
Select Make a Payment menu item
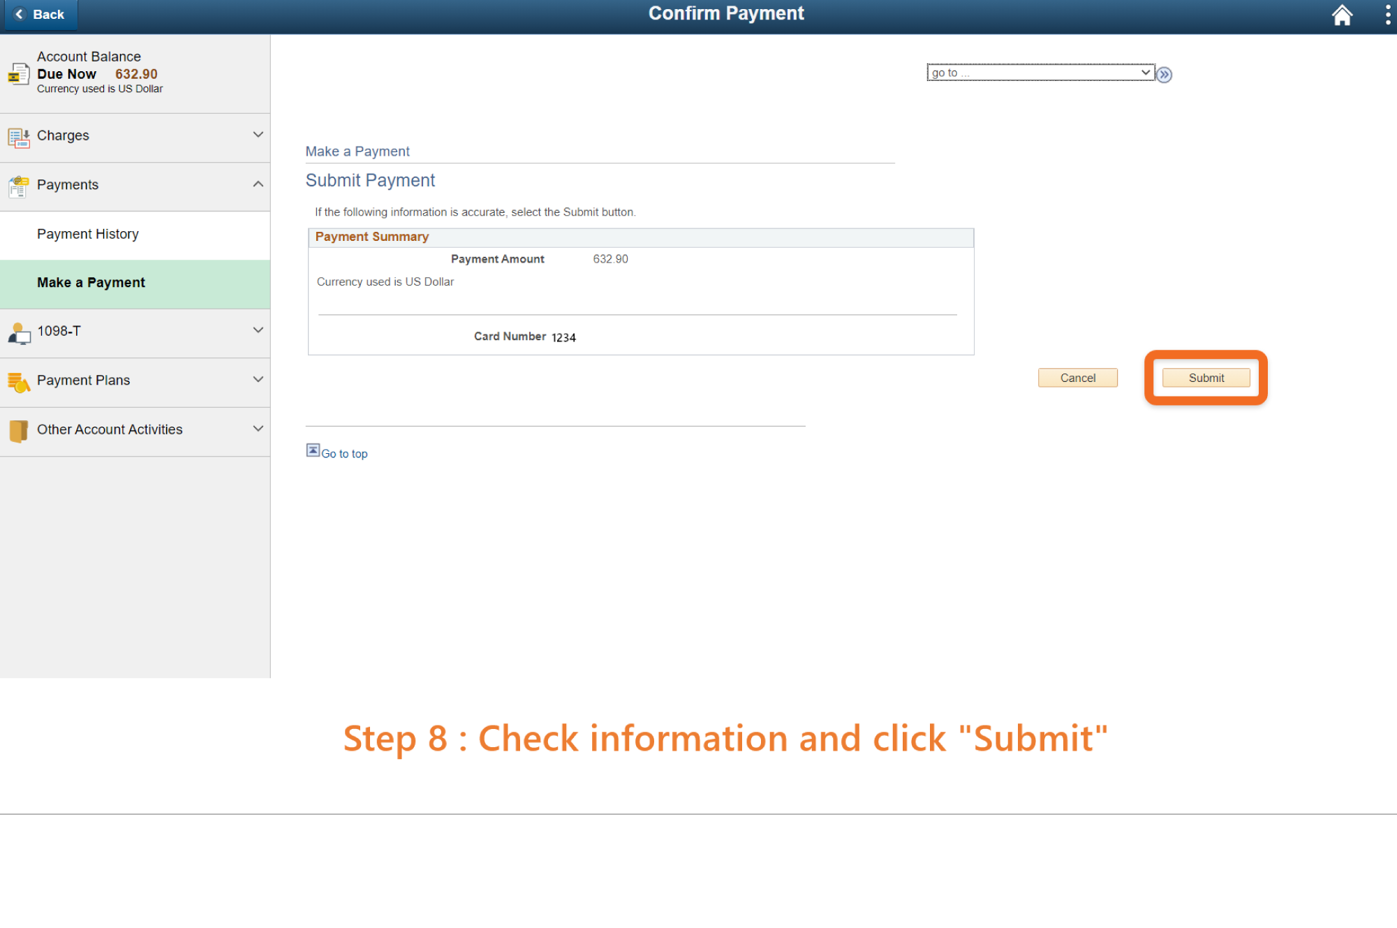tap(91, 283)
